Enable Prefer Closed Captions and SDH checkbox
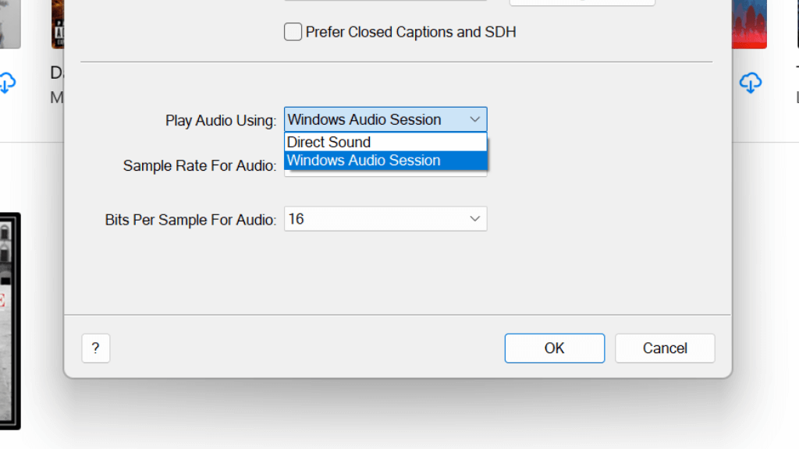Image resolution: width=799 pixels, height=449 pixels. (x=293, y=32)
